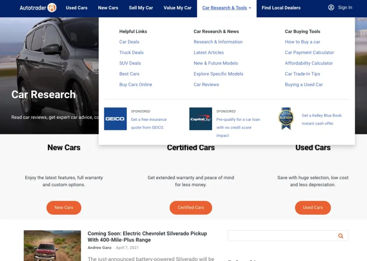Open the Car Payment Calculator link

(309, 53)
